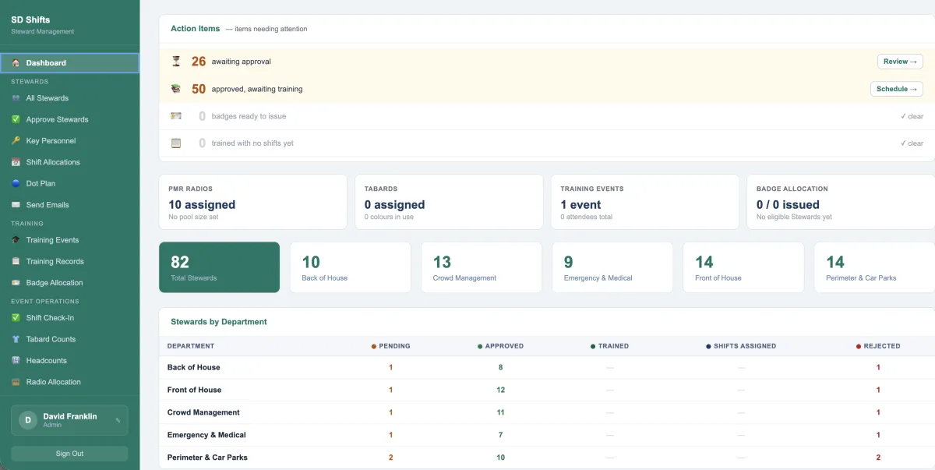Viewport: 935px width, 470px height.
Task: Click the 50 awaiting training count
Action: (199, 89)
